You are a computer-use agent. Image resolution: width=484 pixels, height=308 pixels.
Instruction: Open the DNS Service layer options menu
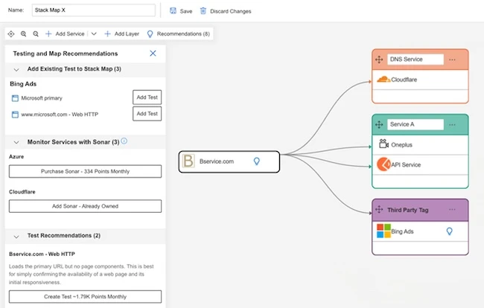(x=452, y=60)
